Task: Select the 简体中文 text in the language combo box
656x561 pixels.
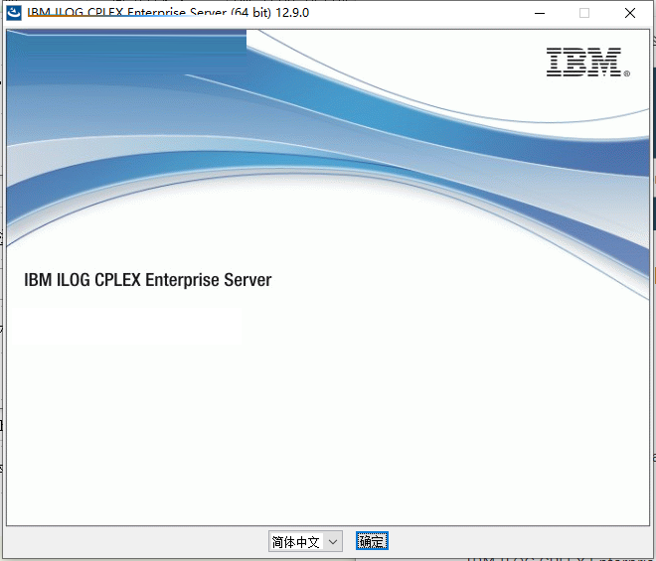Action: pos(295,541)
